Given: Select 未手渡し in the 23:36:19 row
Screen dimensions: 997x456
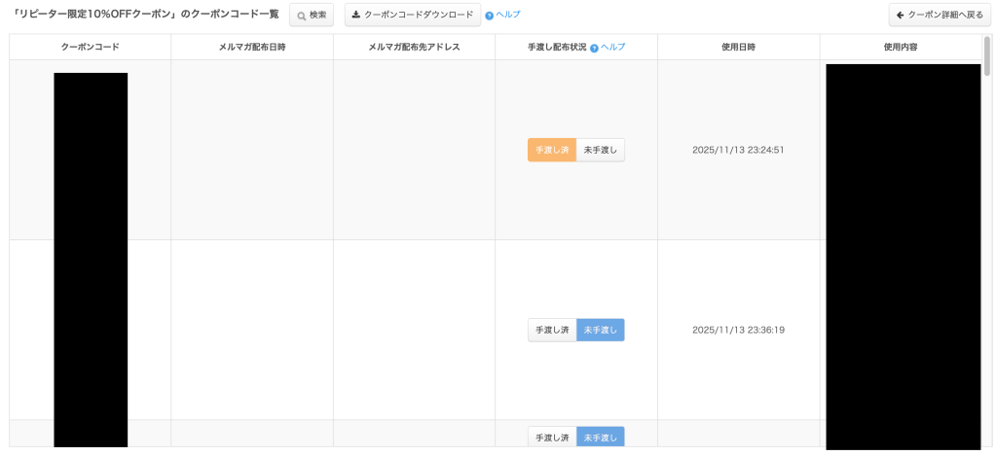Looking at the screenshot, I should 600,330.
